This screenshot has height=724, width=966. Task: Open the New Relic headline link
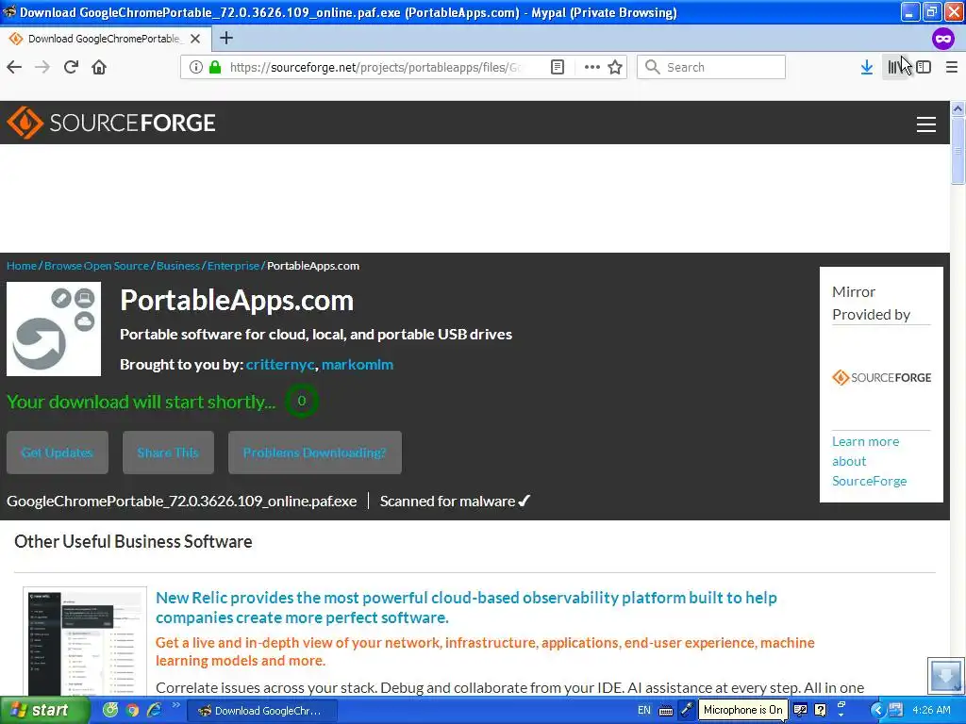[x=466, y=608]
